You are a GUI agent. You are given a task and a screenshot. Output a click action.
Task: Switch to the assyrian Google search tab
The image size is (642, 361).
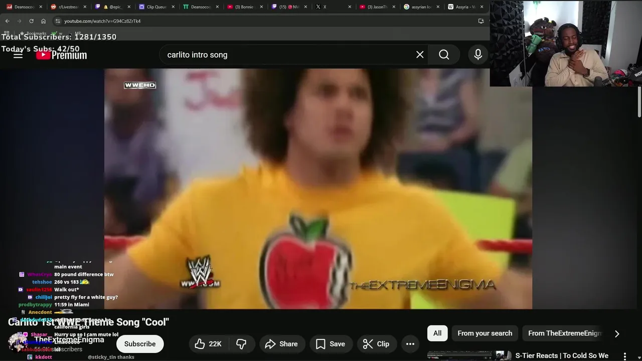point(422,7)
